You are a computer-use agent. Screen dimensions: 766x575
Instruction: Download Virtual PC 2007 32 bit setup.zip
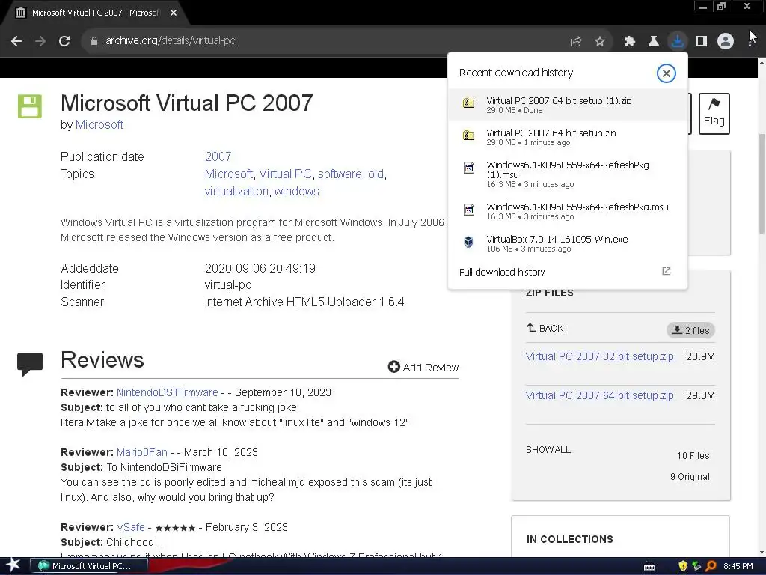599,356
